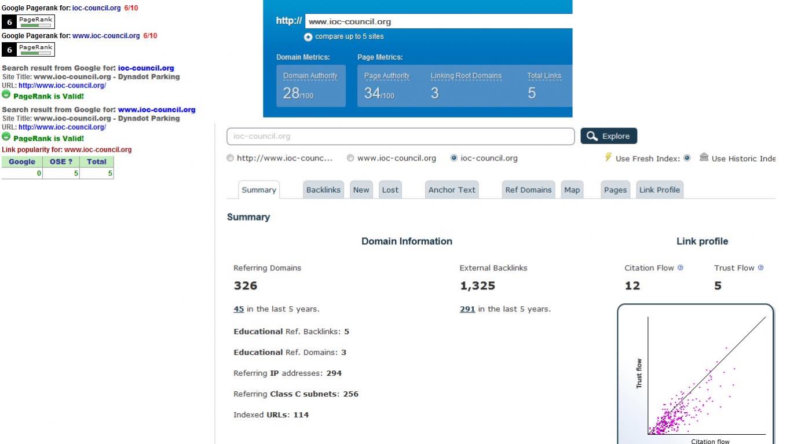Open the Trust Flow help icon

[x=760, y=268]
